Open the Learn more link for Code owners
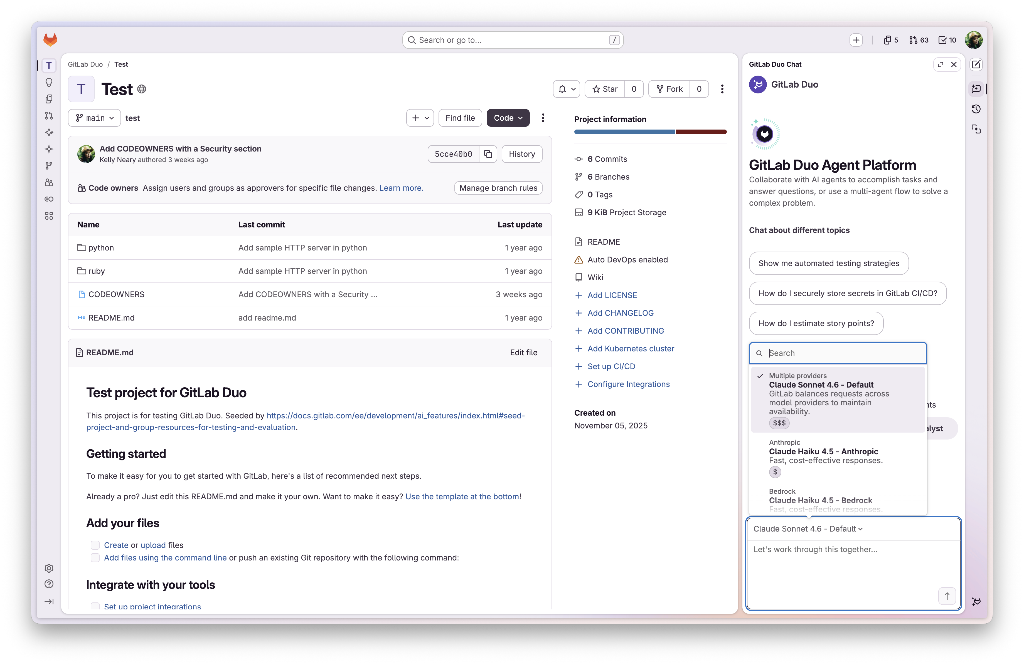Image resolution: width=1024 pixels, height=665 pixels. pos(401,188)
